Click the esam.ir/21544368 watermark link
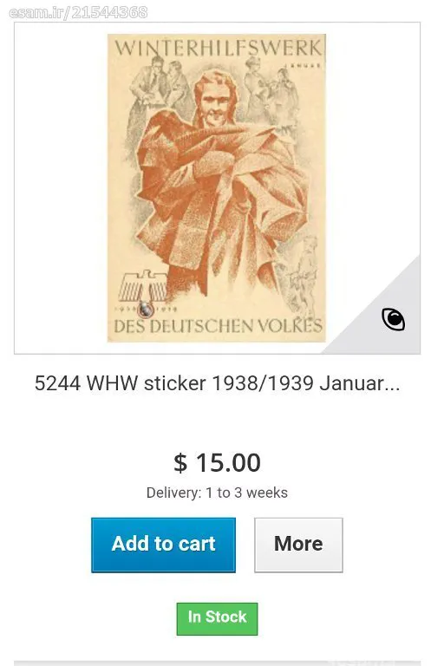444x666 pixels. 78,12
